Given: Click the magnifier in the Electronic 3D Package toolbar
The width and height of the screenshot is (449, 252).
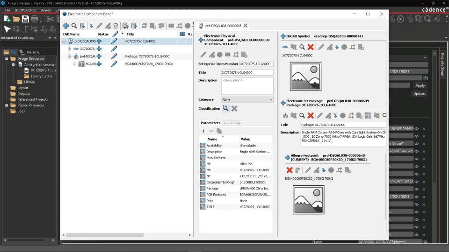Looking at the screenshot, I should point(302,115).
